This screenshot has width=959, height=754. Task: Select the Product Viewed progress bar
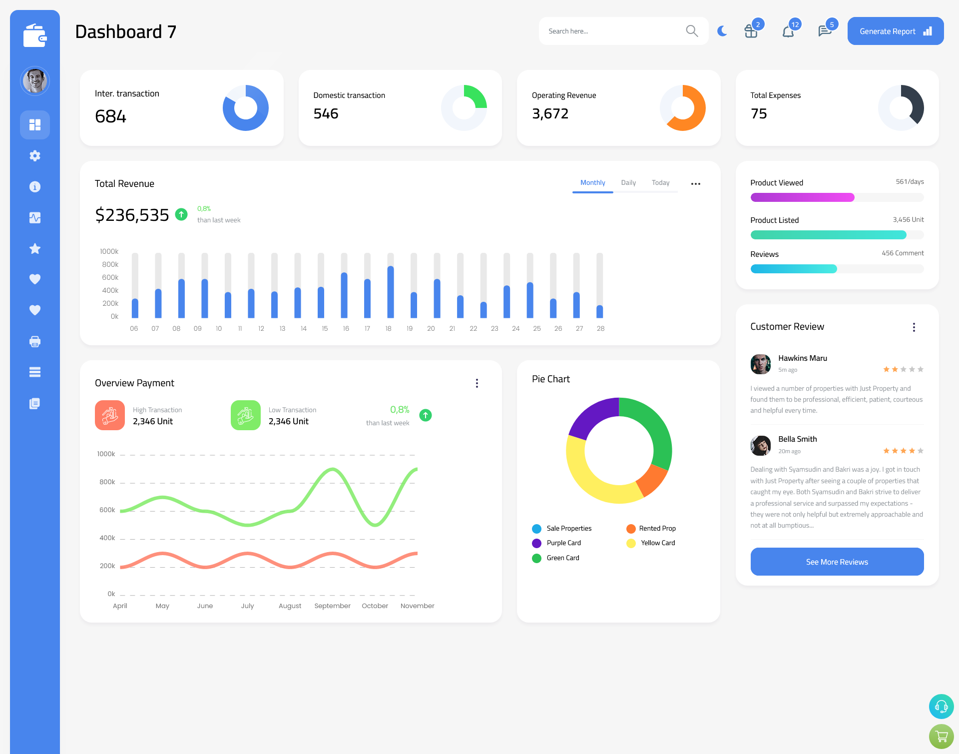tap(836, 197)
